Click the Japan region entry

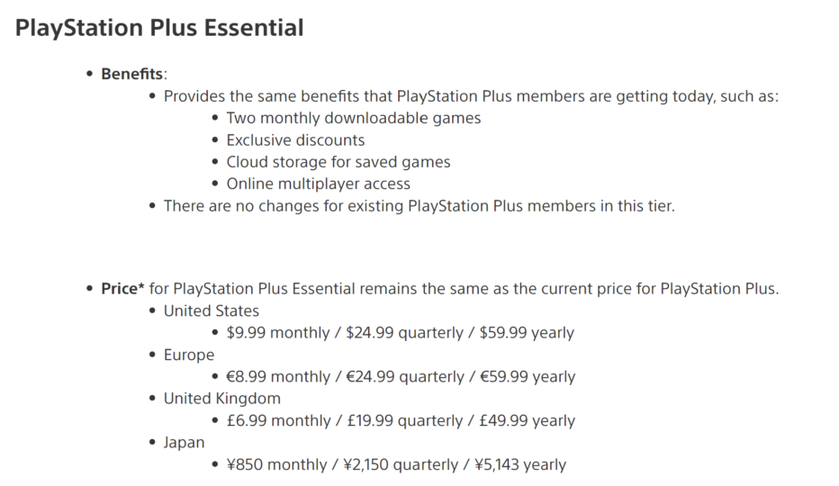coord(184,443)
